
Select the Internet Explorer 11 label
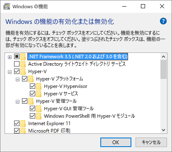tap(49, 123)
